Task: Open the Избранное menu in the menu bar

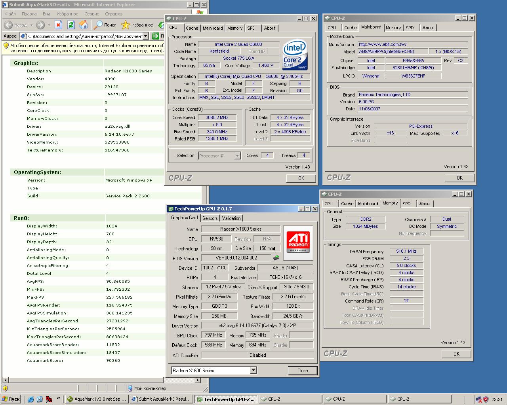Action: click(67, 13)
